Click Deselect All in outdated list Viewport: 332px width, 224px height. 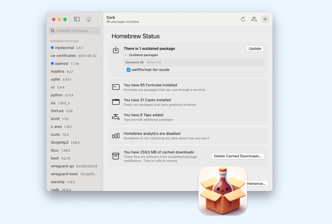tap(134, 62)
